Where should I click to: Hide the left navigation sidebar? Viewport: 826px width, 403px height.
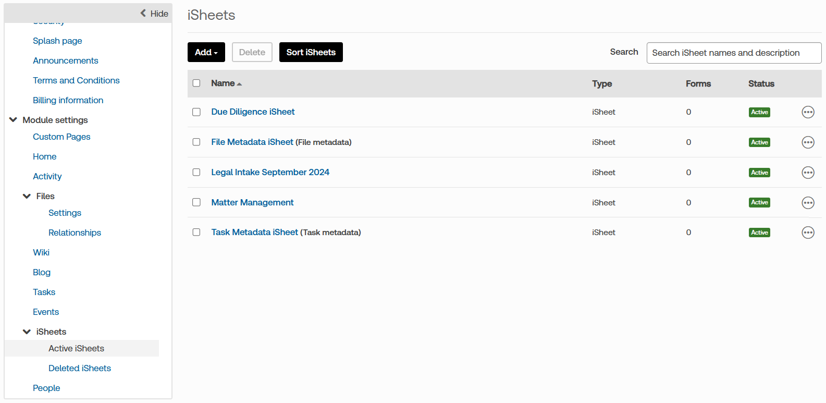(x=154, y=14)
